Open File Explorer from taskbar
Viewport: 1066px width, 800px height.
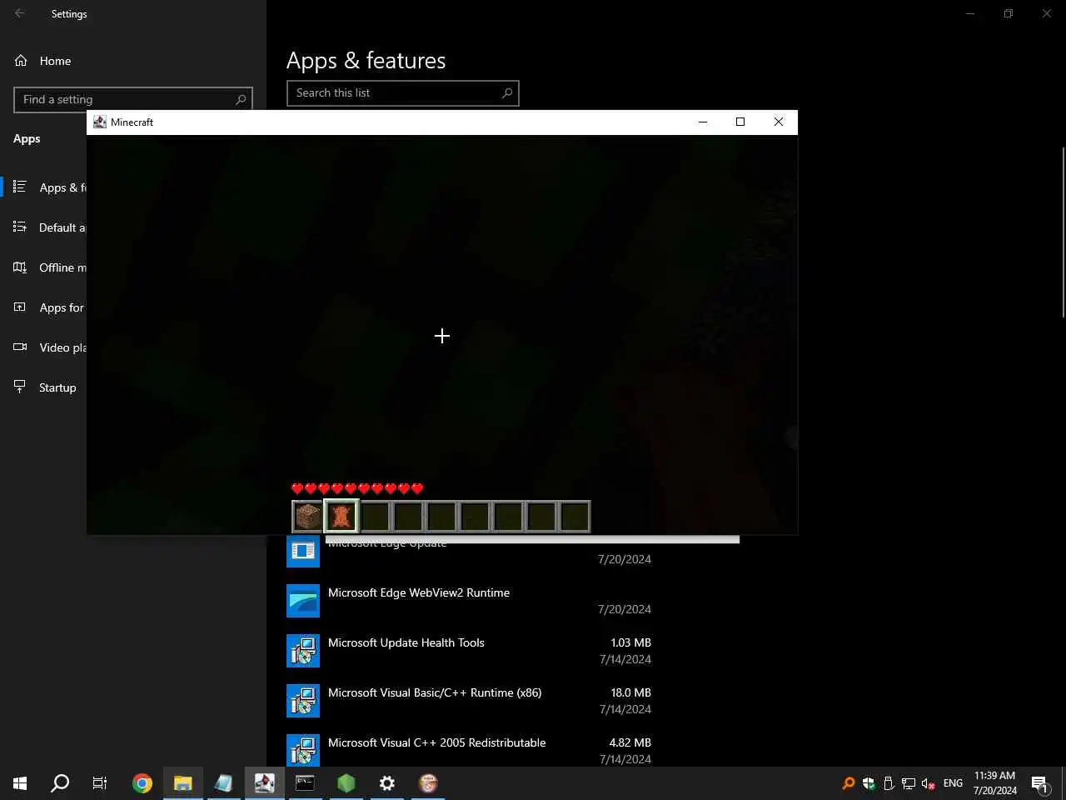[183, 783]
